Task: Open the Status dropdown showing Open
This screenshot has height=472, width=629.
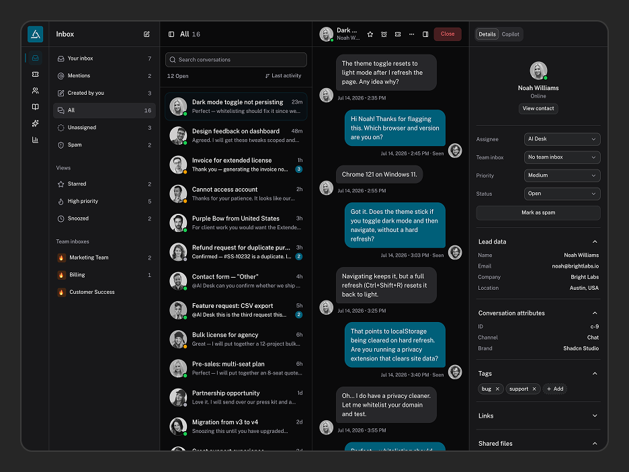Action: 562,194
